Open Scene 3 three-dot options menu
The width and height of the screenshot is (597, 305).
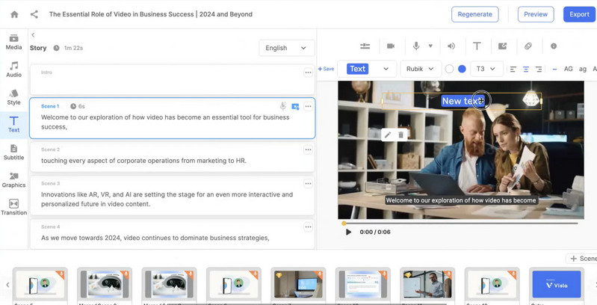tap(308, 184)
